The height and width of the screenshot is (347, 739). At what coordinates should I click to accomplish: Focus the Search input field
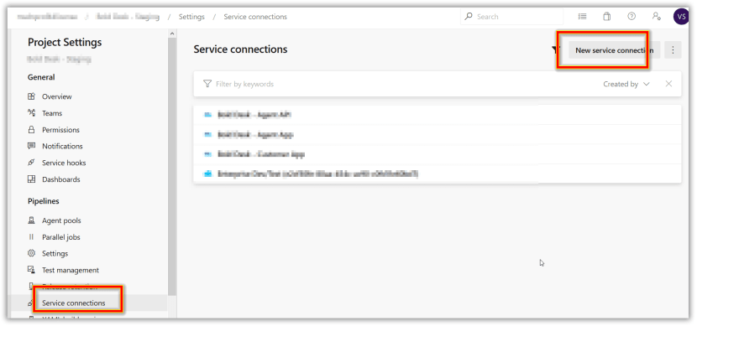point(511,17)
